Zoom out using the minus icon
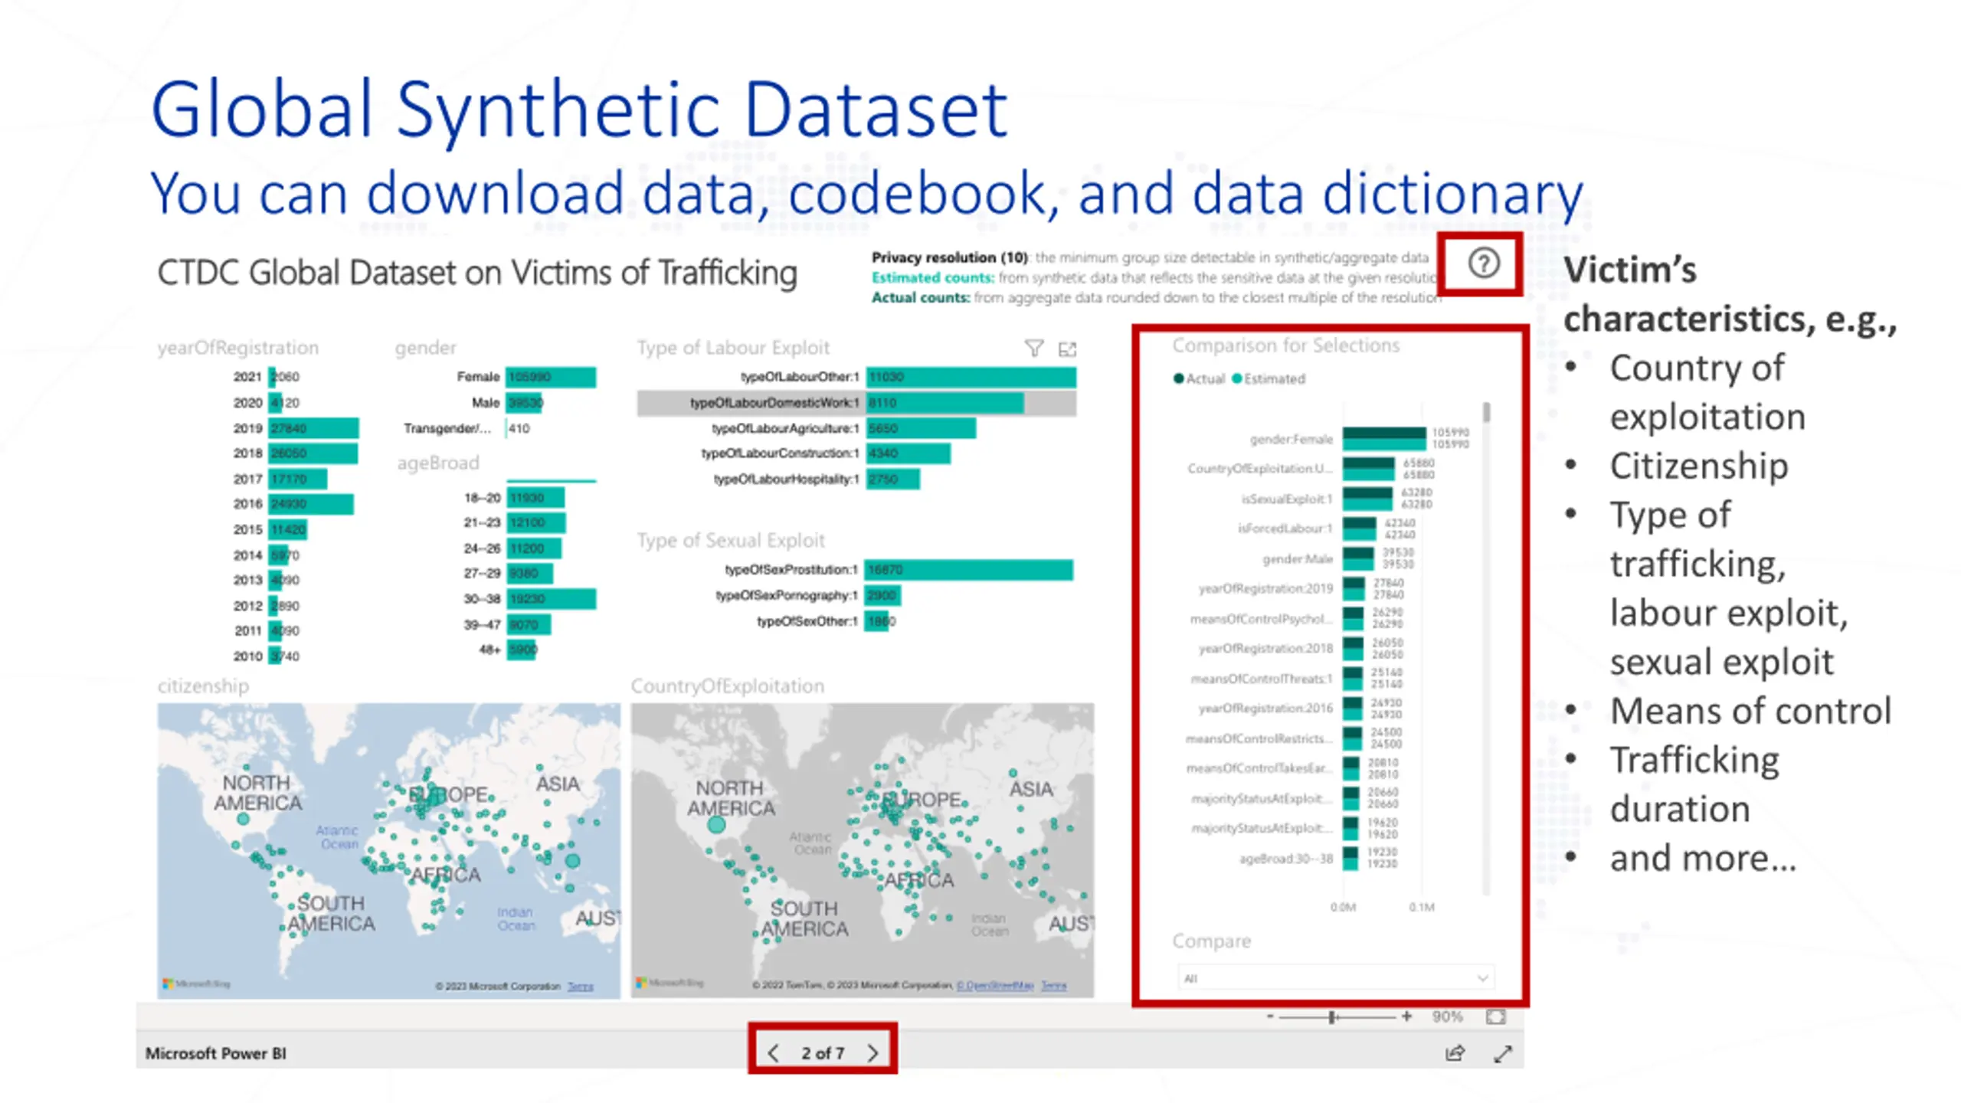 (x=1270, y=1016)
